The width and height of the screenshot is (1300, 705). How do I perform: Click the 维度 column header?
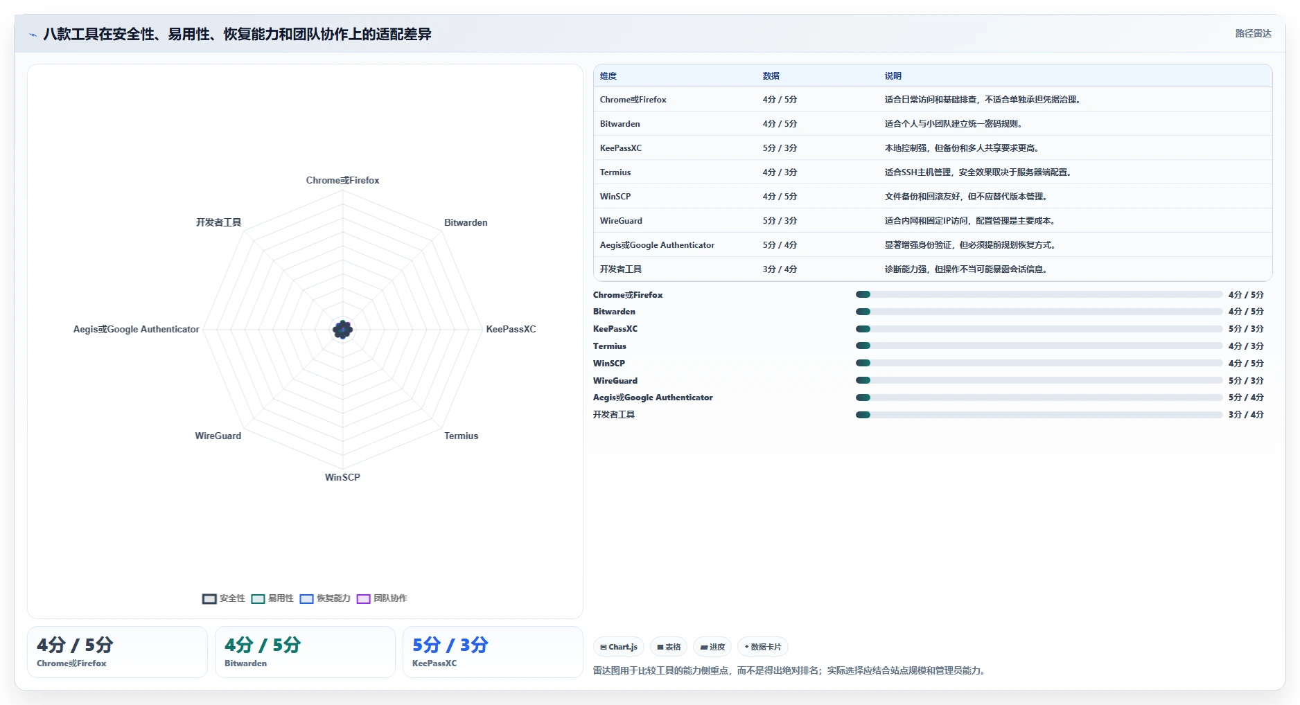pyautogui.click(x=608, y=76)
